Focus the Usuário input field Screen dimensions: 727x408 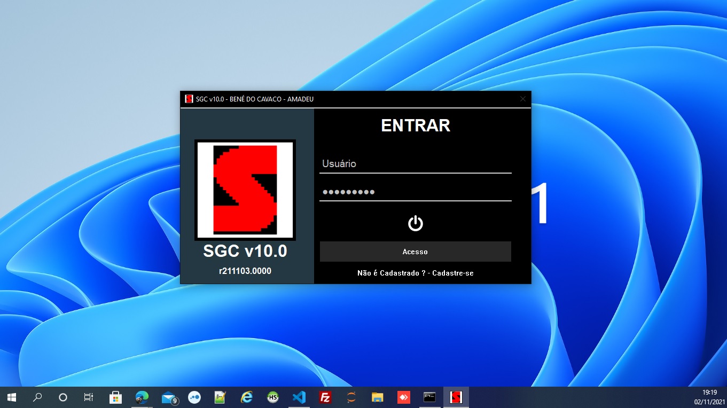(415, 164)
